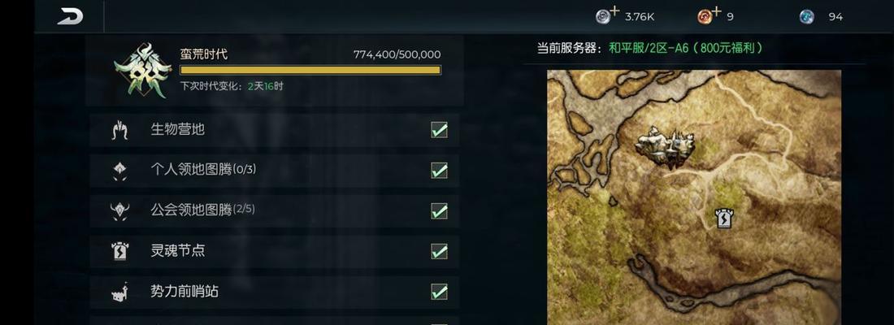The image size is (894, 325).
Task: Click the 蛮荒时代 era emblem
Action: coord(142,71)
